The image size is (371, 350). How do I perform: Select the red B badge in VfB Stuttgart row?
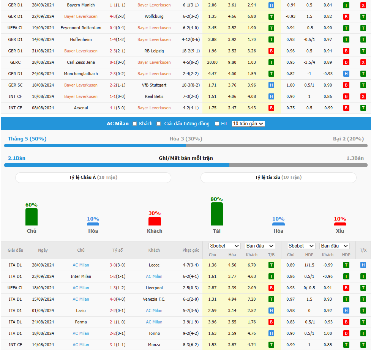click(x=346, y=85)
